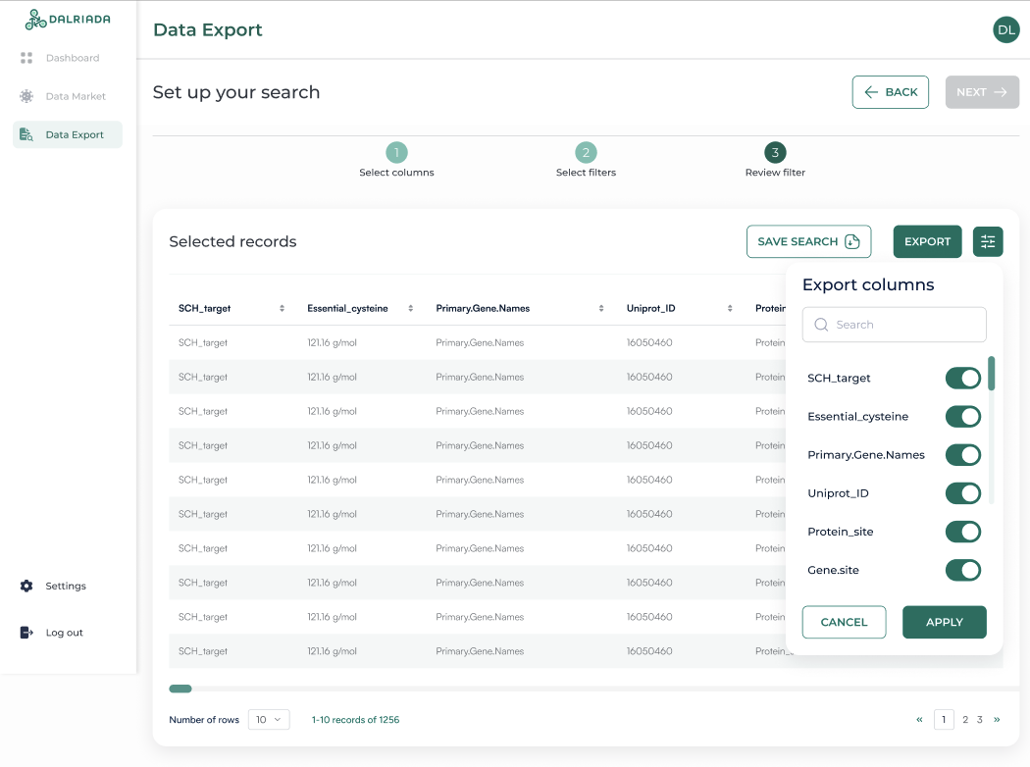Sort by SCH_target column arrows

click(x=282, y=308)
